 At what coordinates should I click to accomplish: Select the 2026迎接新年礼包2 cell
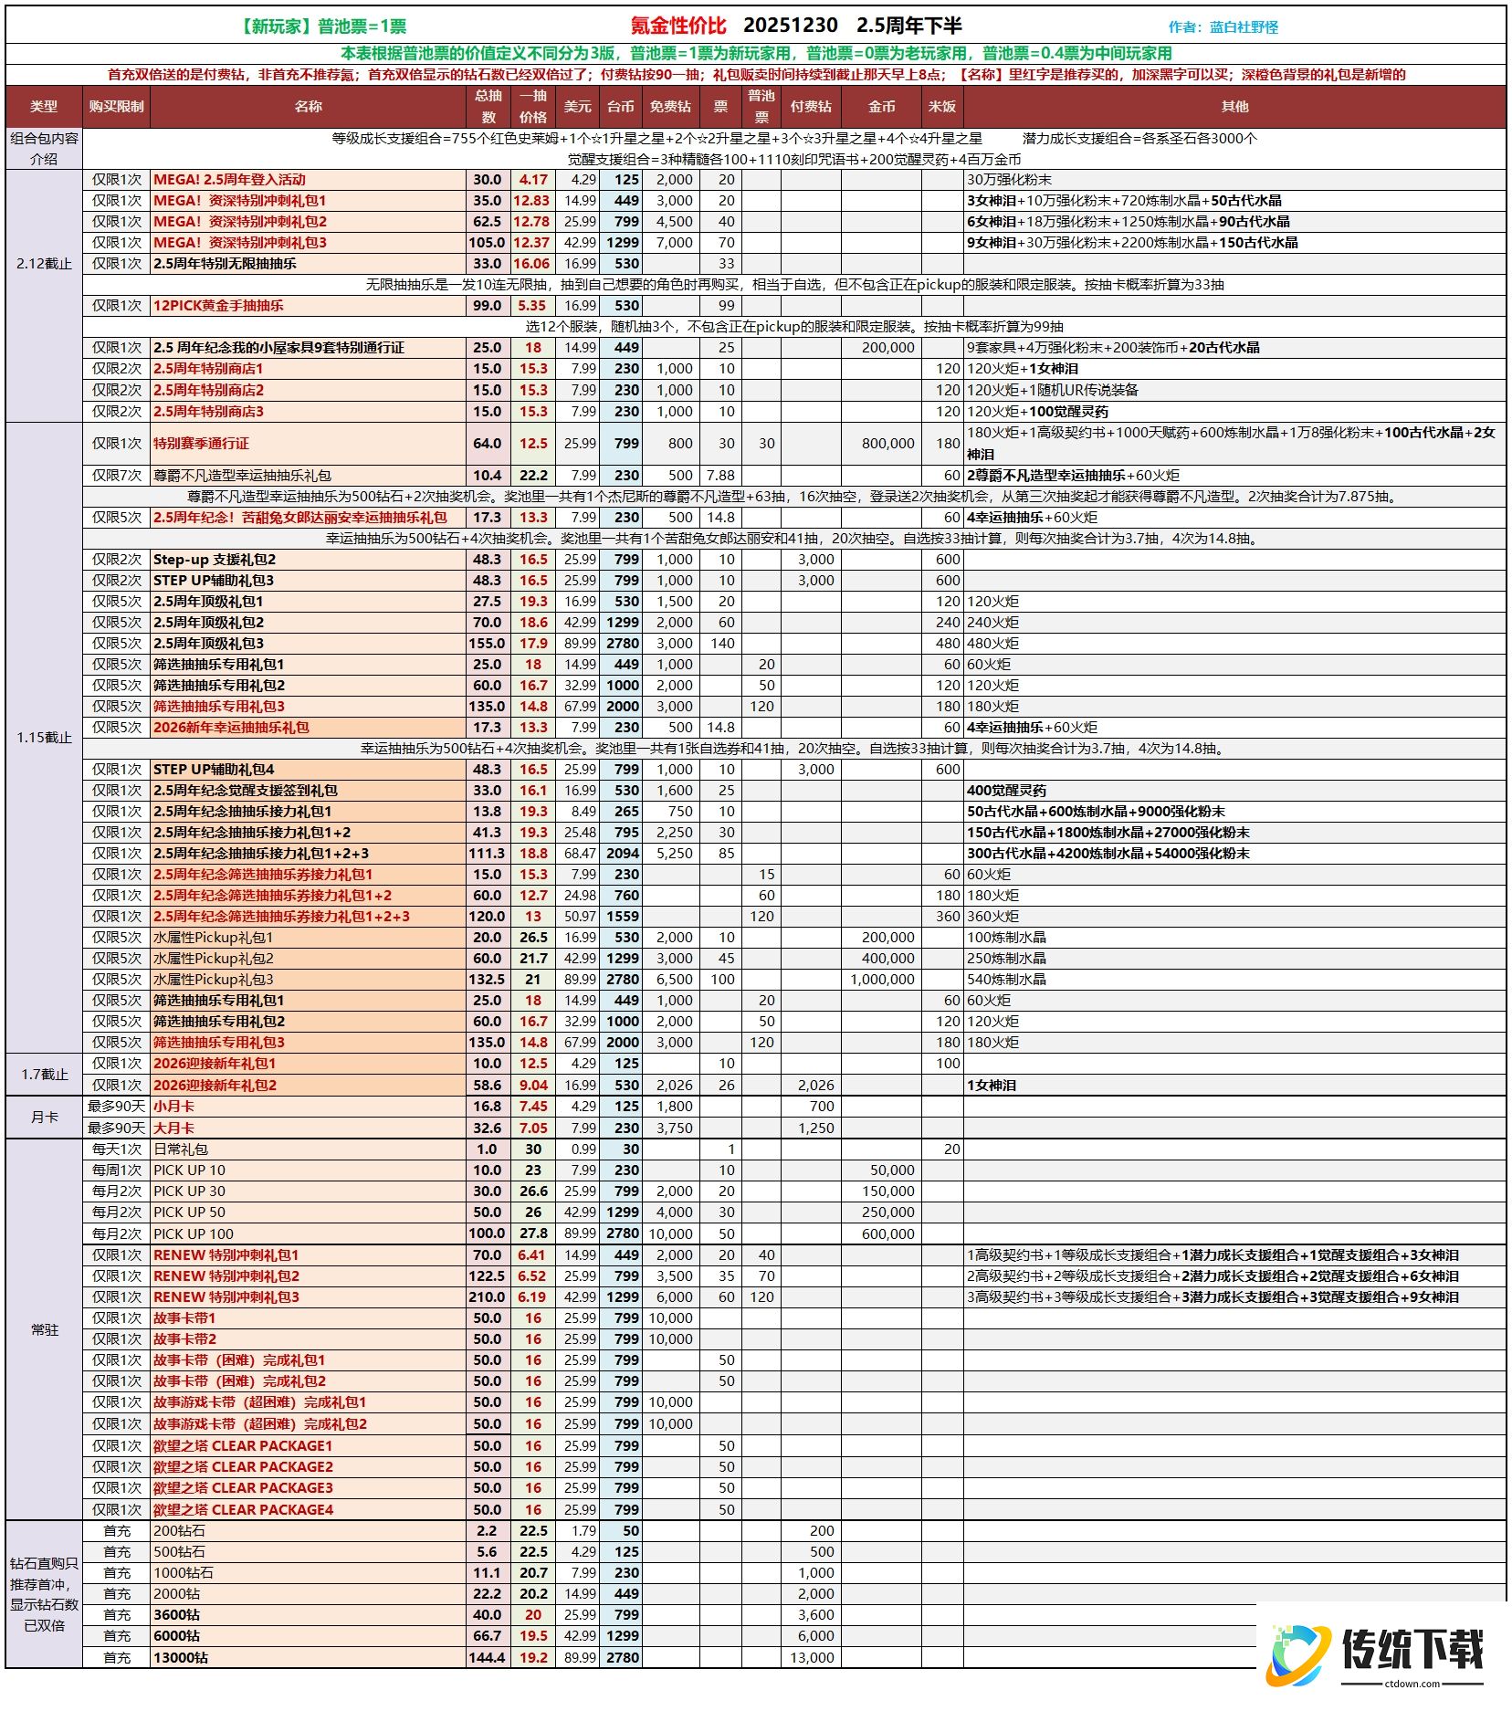click(x=215, y=1086)
